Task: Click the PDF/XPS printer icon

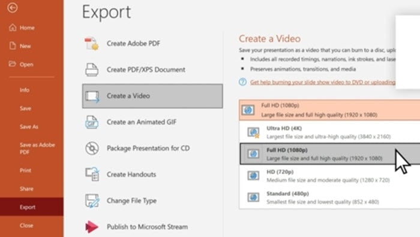Action: point(92,69)
